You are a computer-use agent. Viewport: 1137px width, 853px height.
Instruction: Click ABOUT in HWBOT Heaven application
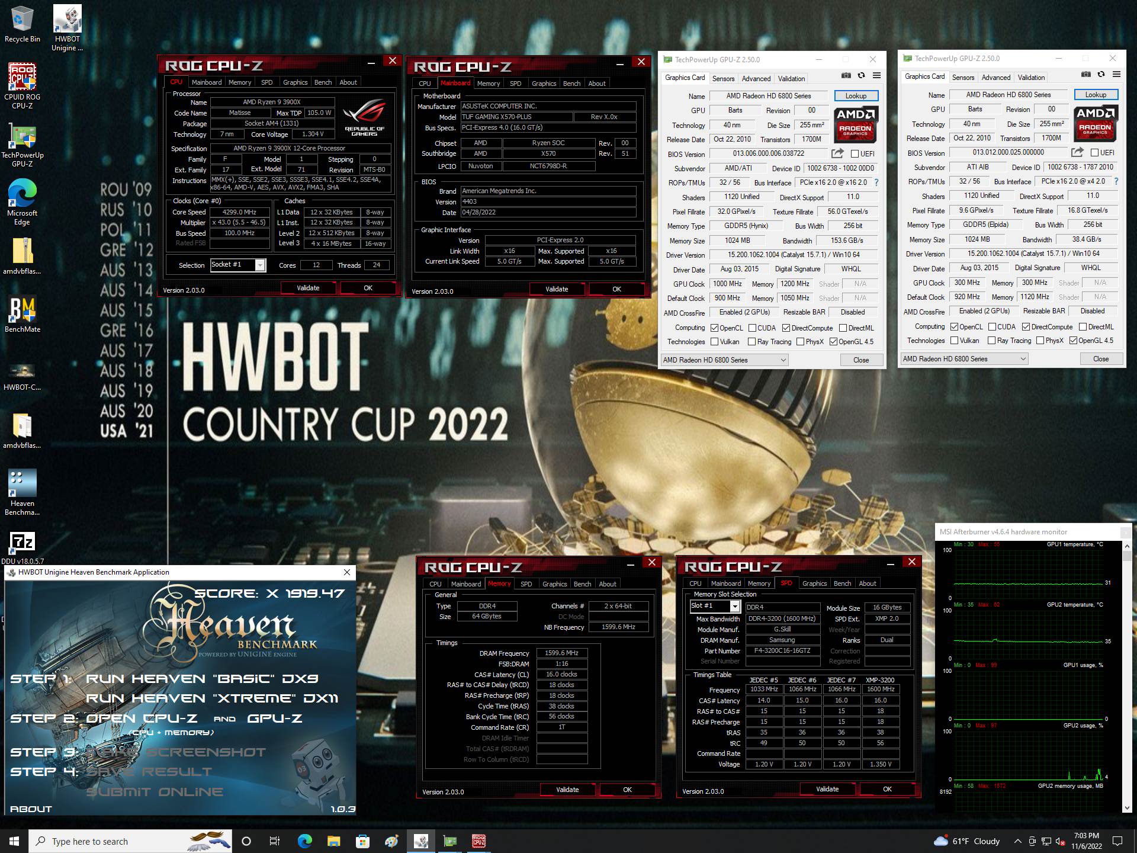31,809
